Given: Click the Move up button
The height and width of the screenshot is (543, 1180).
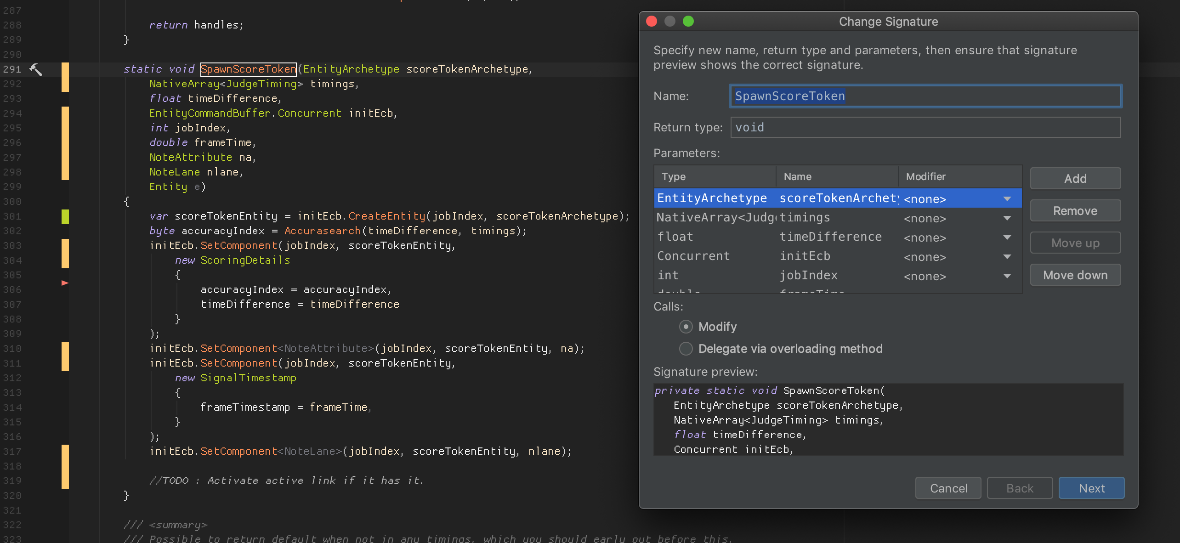Looking at the screenshot, I should click(x=1075, y=242).
